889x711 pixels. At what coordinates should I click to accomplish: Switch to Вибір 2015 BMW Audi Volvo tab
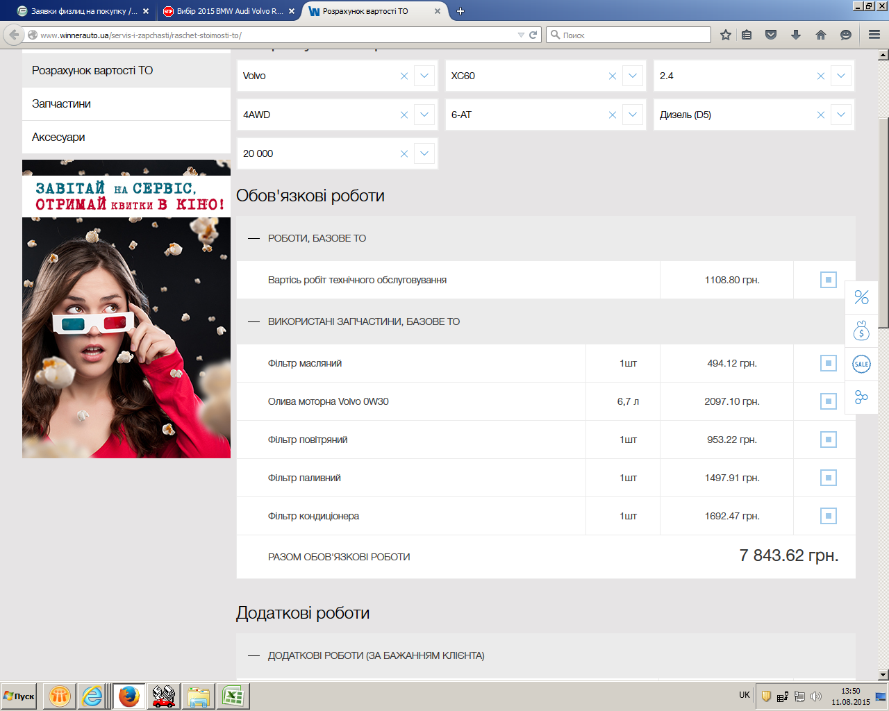(229, 11)
